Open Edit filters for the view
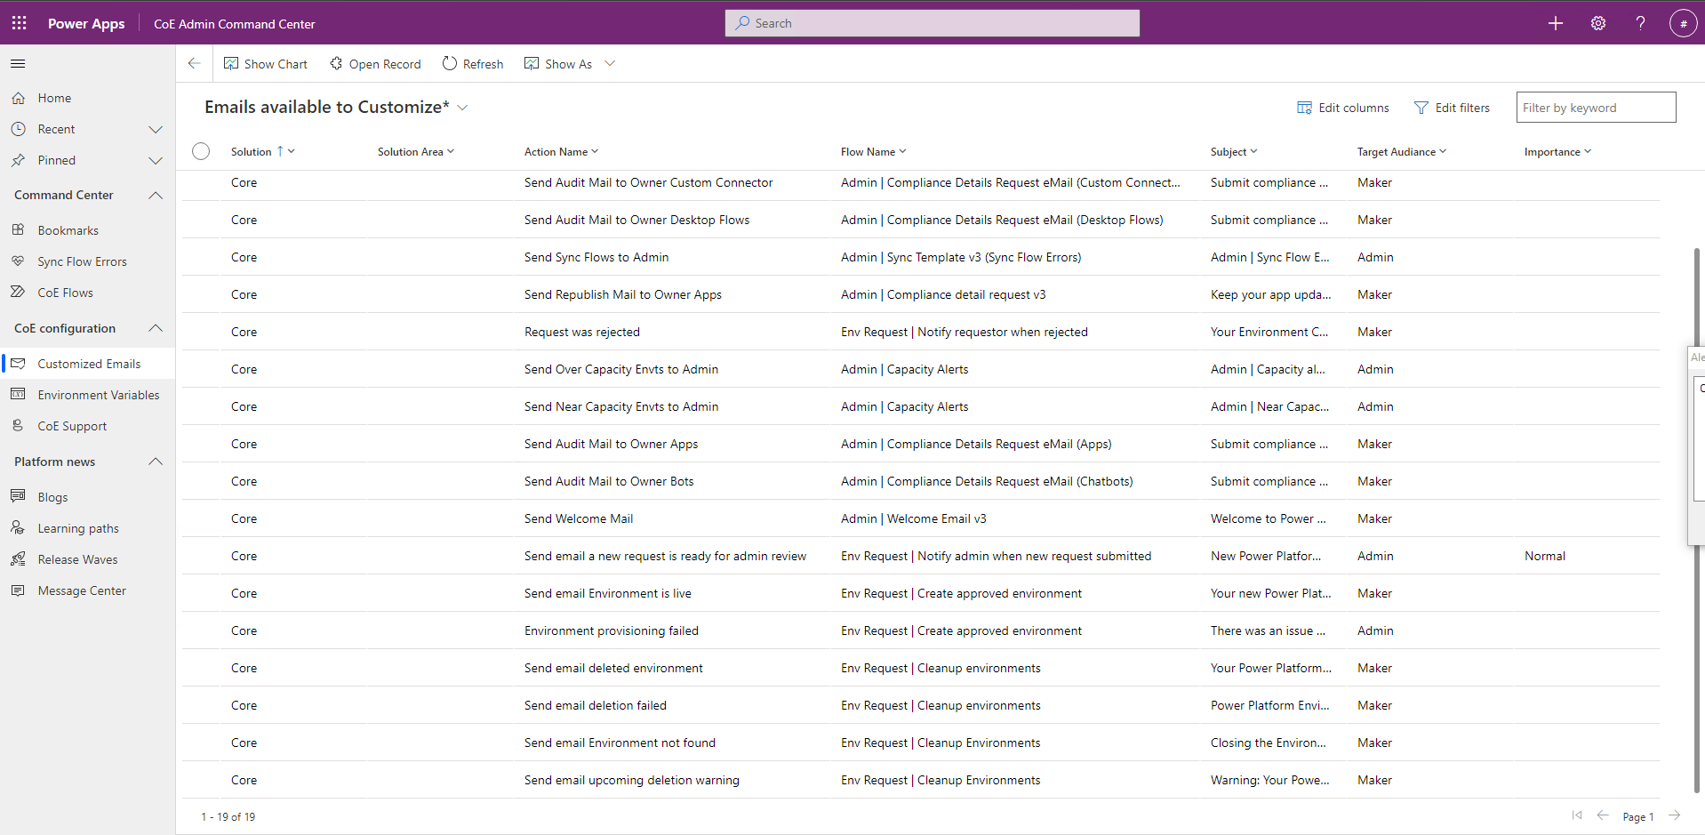The height and width of the screenshot is (835, 1705). [1452, 107]
